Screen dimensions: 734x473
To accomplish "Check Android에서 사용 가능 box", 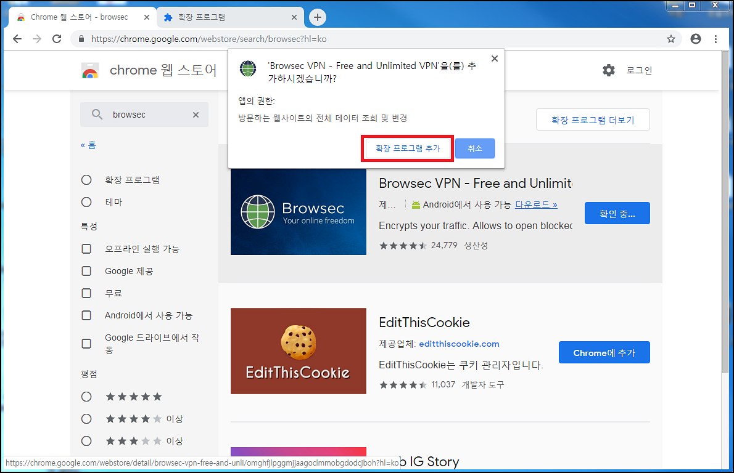I will [x=86, y=315].
